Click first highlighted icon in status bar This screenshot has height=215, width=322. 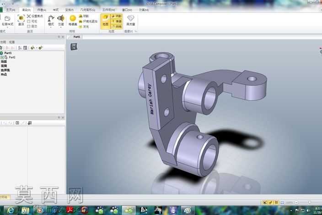pyautogui.click(x=265, y=203)
